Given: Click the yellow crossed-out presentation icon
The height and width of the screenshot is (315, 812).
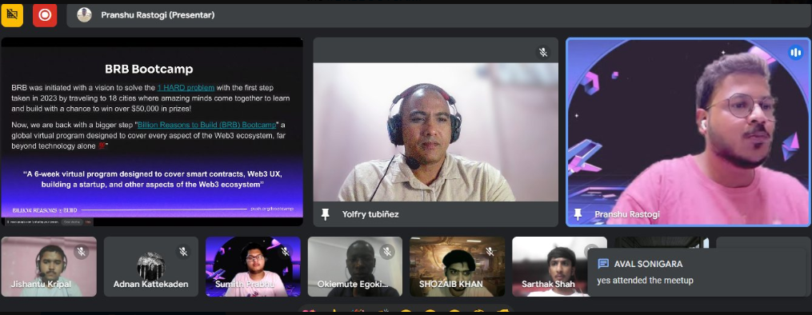Looking at the screenshot, I should pyautogui.click(x=12, y=15).
